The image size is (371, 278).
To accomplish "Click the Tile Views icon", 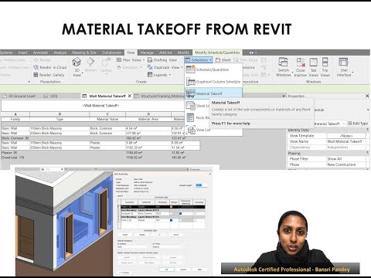I will 325,63.
